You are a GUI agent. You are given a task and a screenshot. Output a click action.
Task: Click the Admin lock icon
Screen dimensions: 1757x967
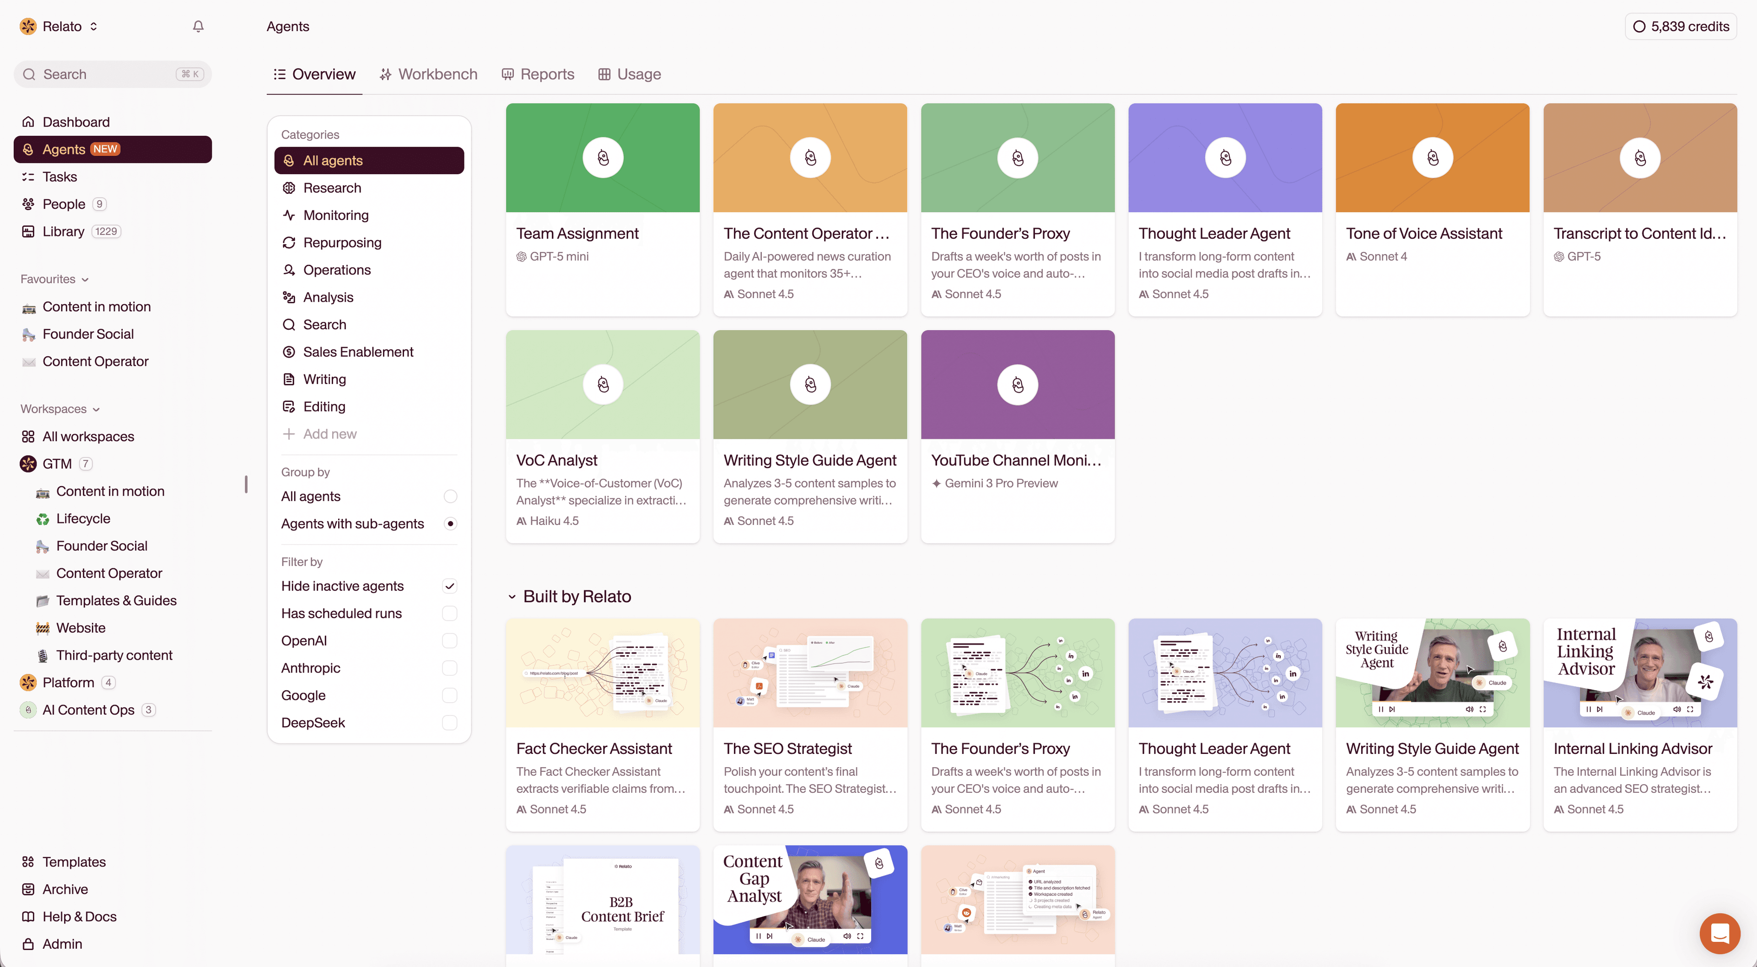coord(28,944)
